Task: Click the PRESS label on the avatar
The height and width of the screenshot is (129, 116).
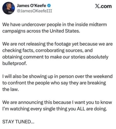Action: [x=11, y=12]
